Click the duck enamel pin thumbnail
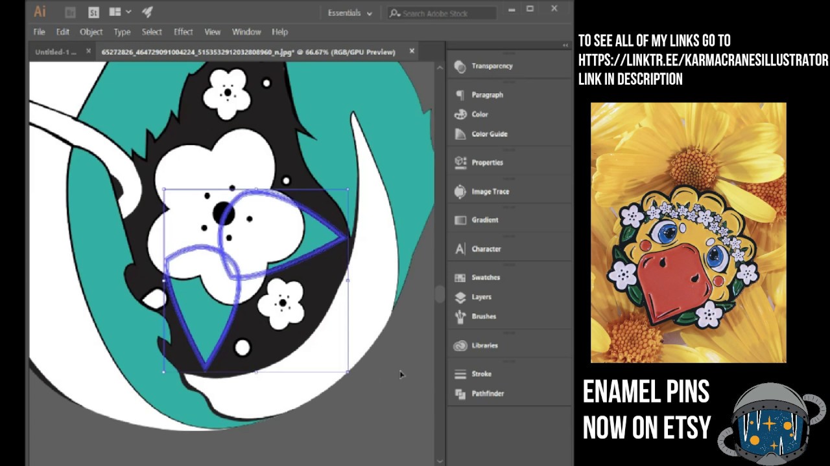The height and width of the screenshot is (466, 830). [x=688, y=232]
